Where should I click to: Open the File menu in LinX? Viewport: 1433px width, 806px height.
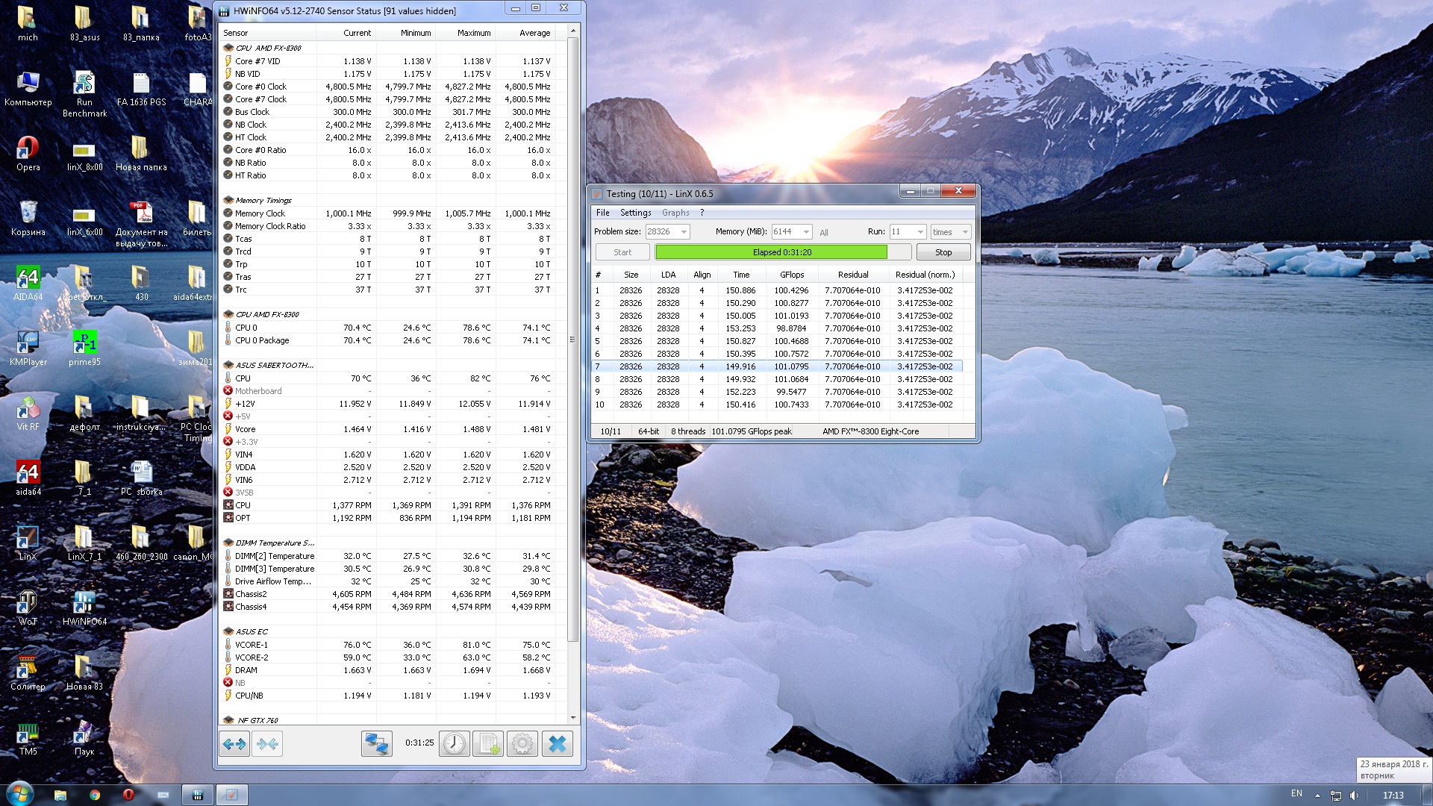(602, 213)
